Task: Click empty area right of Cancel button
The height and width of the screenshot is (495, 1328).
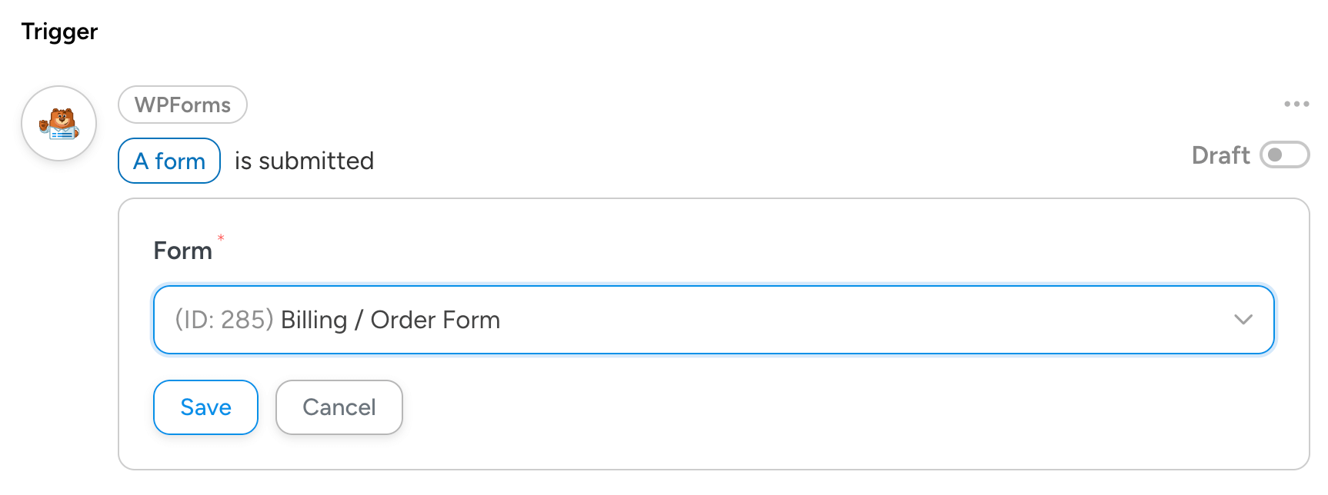Action: click(769, 407)
